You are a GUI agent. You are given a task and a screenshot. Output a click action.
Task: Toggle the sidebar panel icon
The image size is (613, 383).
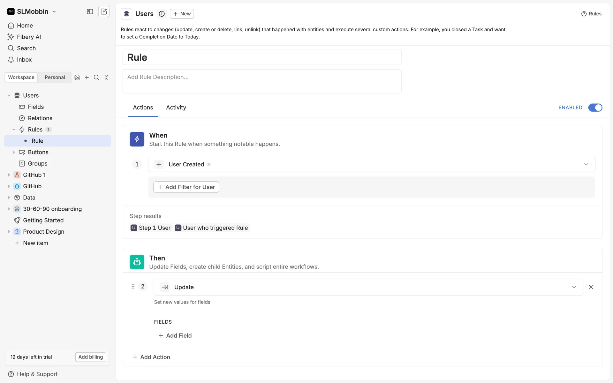point(90,11)
